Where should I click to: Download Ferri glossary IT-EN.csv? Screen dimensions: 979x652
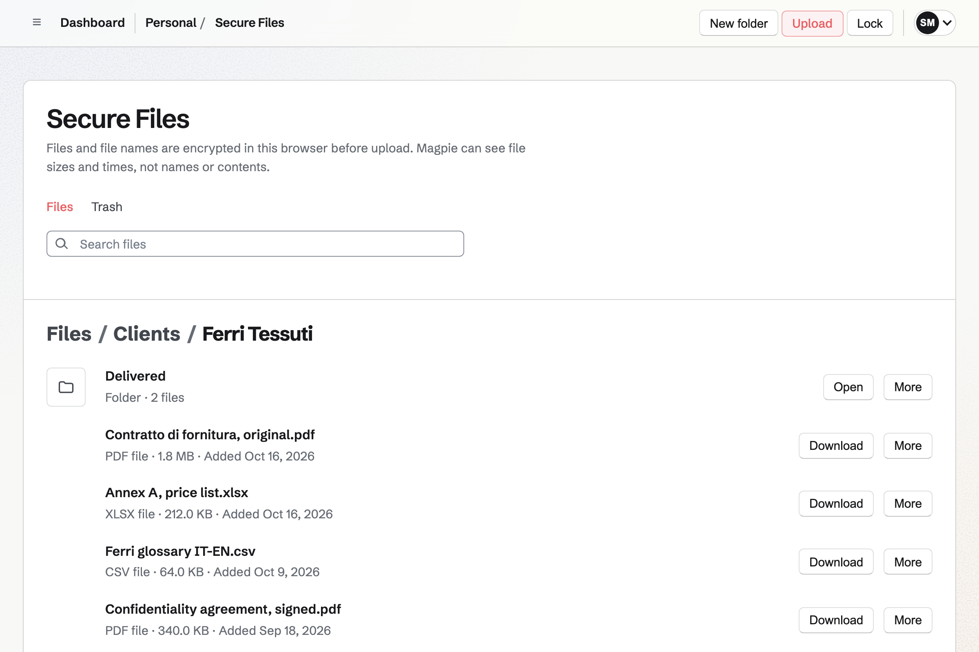tap(836, 562)
